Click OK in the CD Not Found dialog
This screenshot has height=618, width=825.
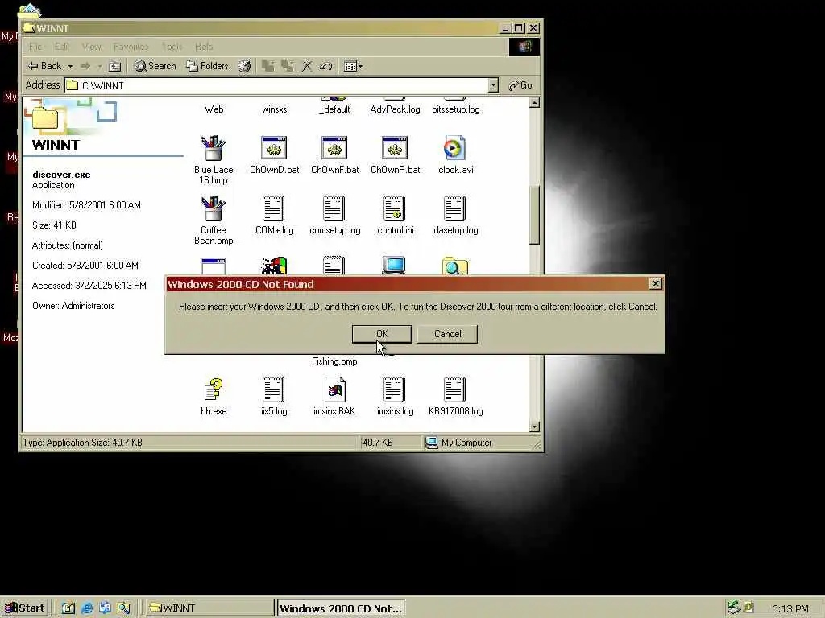tap(382, 334)
